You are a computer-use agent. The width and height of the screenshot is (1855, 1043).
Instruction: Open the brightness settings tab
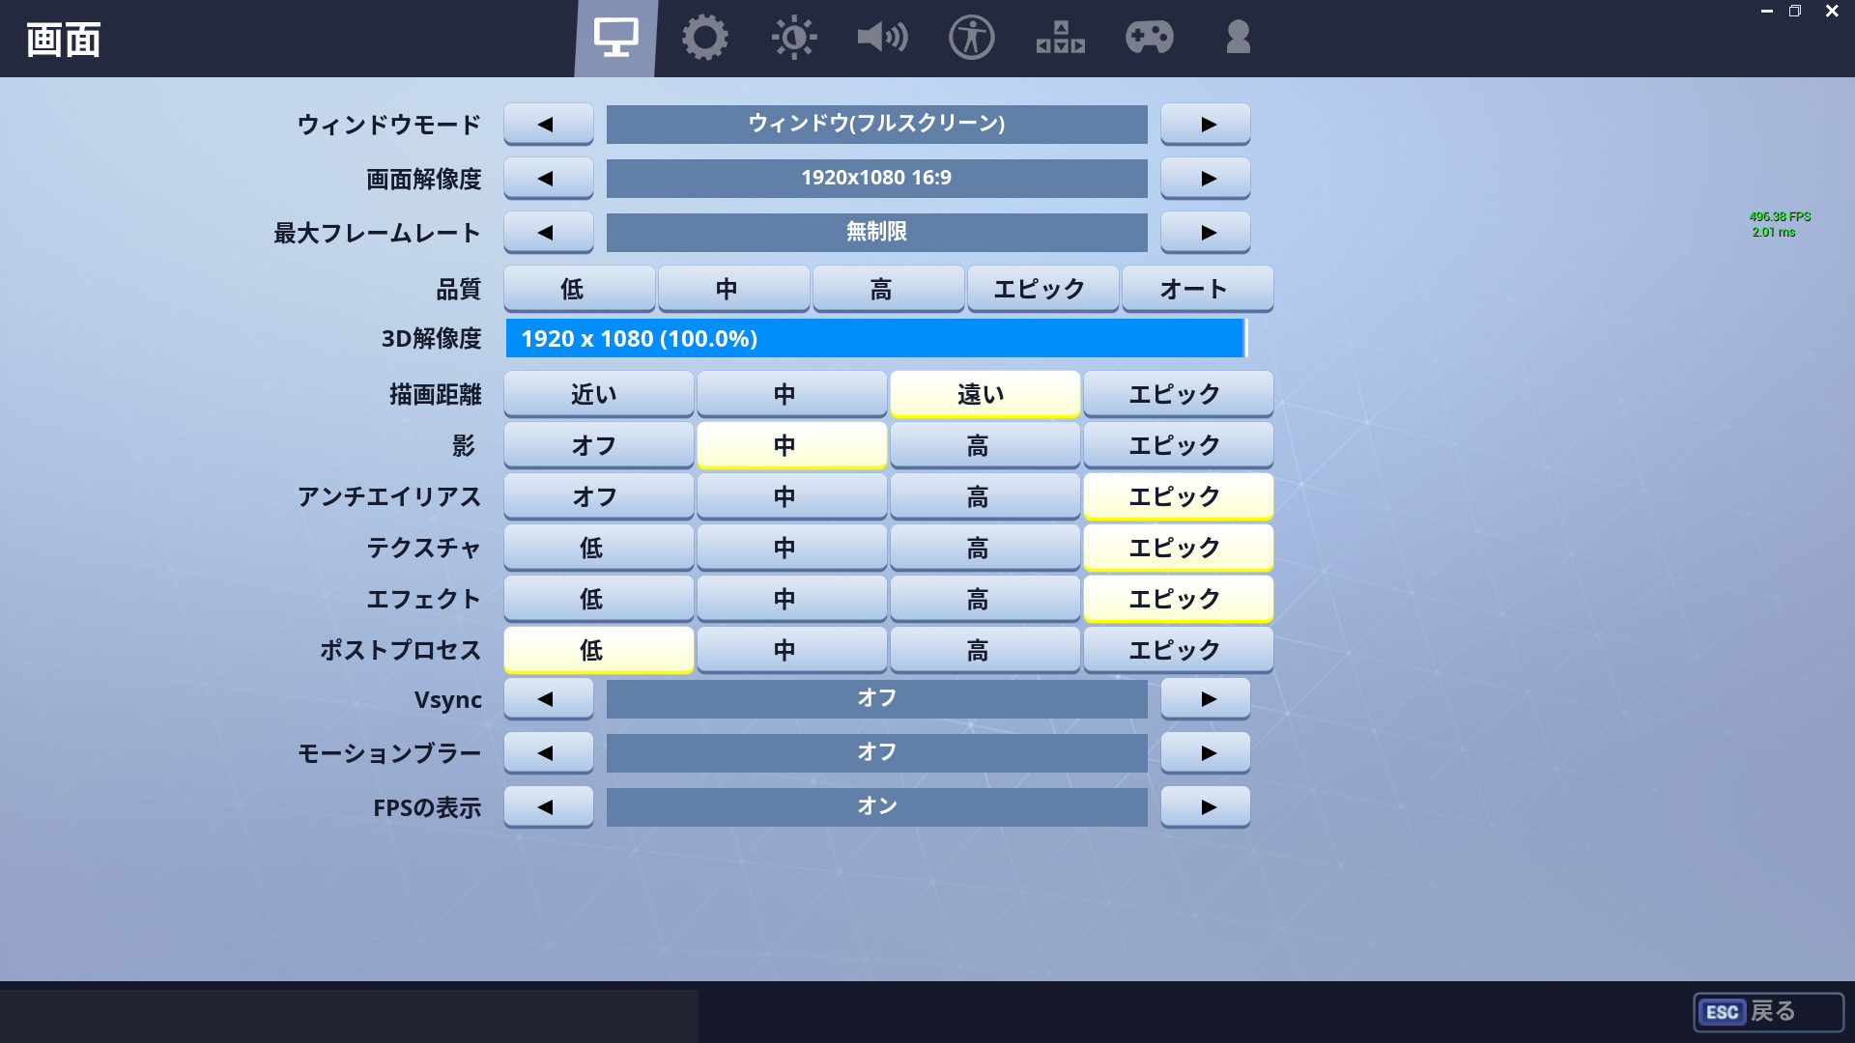[793, 39]
